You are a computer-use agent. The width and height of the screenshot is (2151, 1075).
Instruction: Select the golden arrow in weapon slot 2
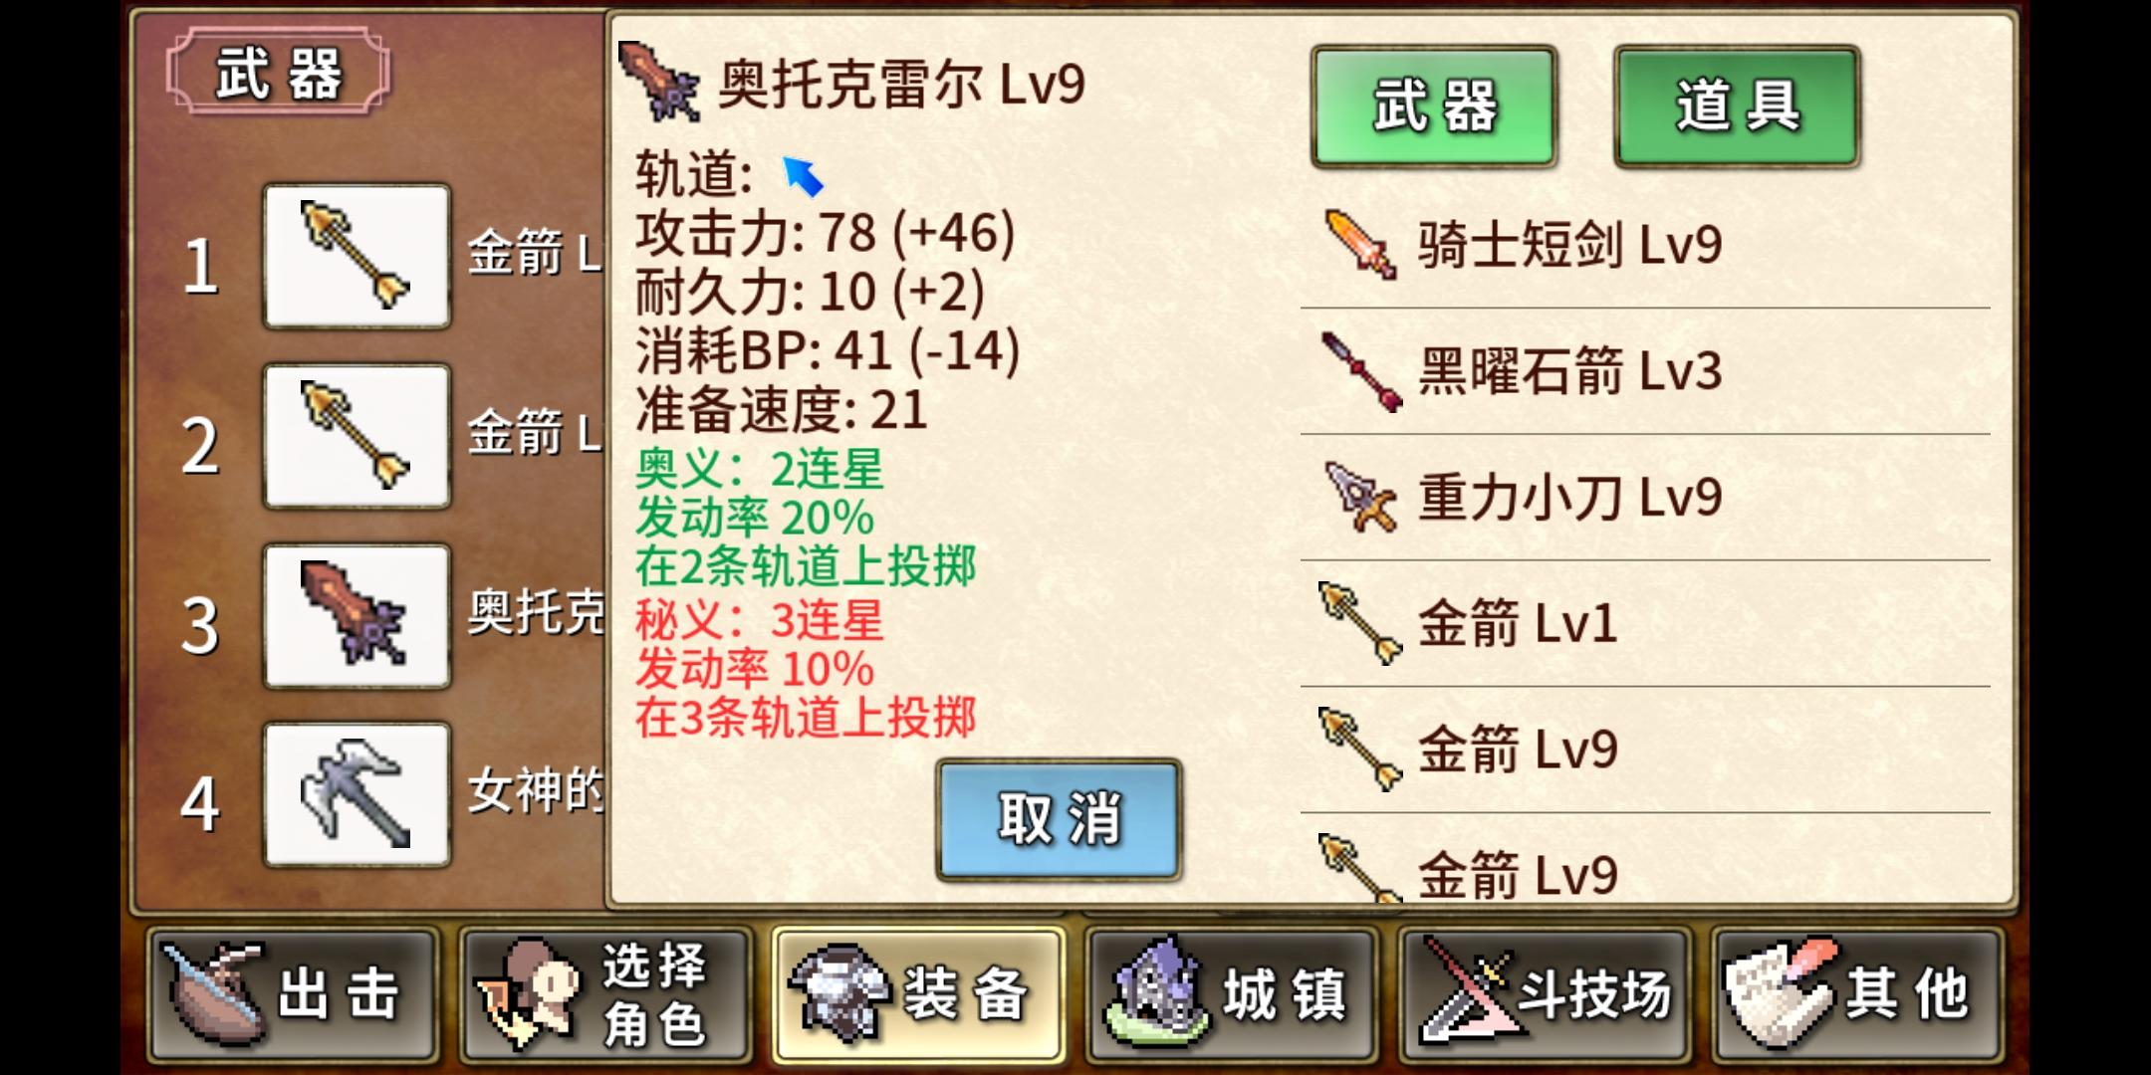[x=357, y=436]
